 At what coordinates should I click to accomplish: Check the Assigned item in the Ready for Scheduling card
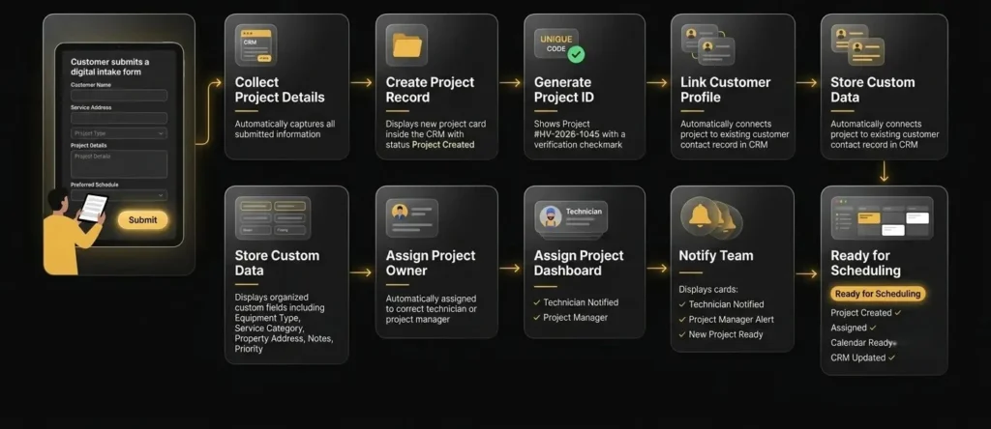pos(854,329)
